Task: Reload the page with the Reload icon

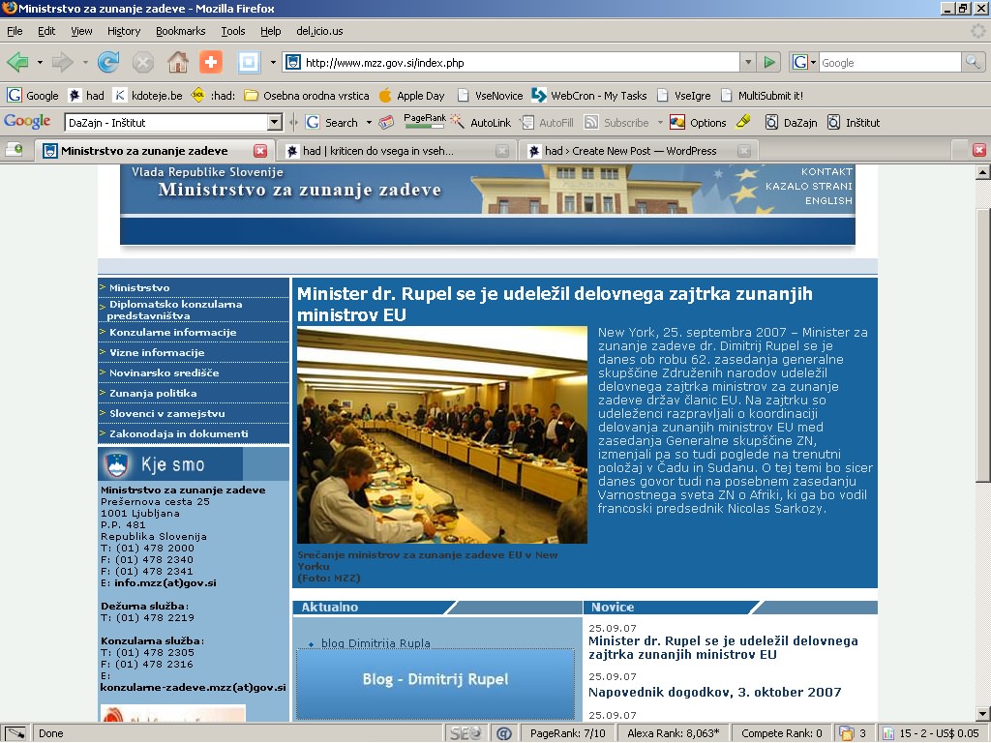Action: [108, 62]
